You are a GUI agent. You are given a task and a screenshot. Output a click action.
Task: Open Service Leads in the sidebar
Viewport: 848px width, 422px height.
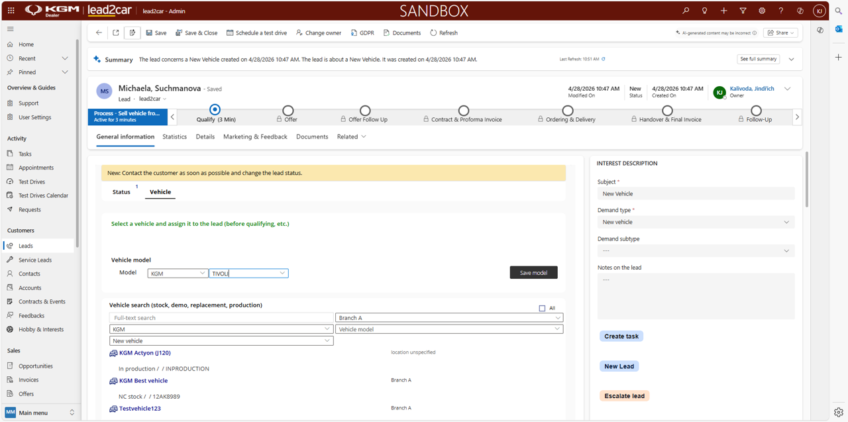[x=35, y=260]
